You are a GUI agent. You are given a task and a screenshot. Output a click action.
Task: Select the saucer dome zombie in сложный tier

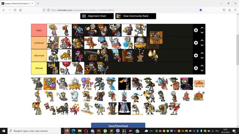[x=140, y=43]
